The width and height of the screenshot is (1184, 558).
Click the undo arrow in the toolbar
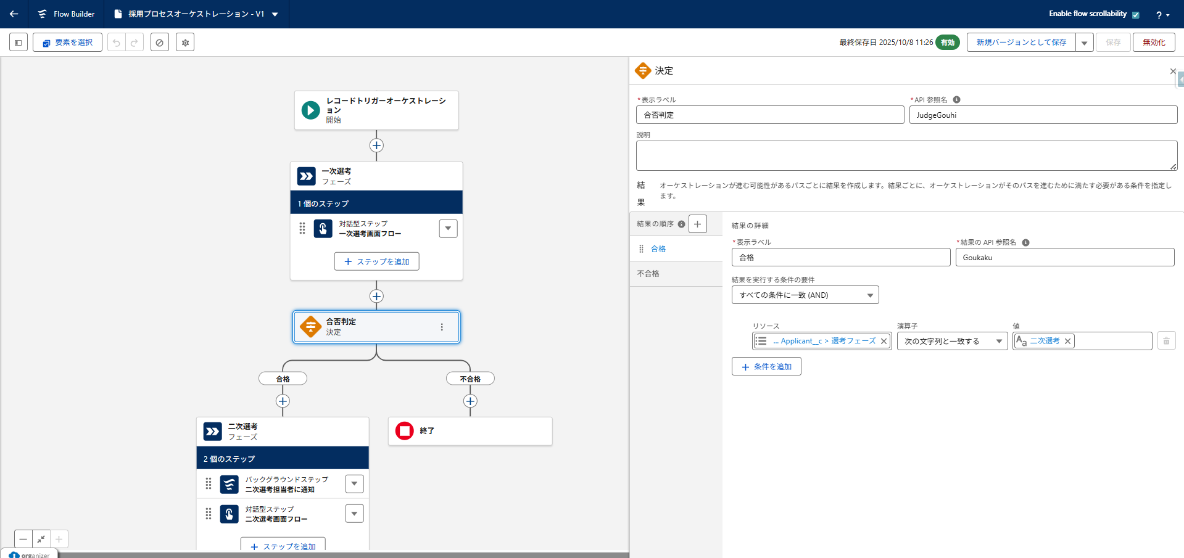click(x=116, y=43)
